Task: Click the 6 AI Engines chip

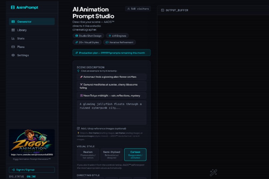Action: 117,36
